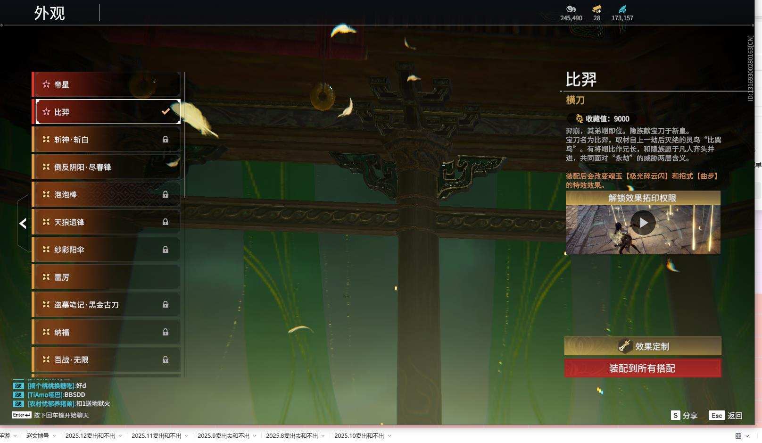
Task: Open the dropdown arrow next to 手游 sheet tab
Action: pos(16,436)
